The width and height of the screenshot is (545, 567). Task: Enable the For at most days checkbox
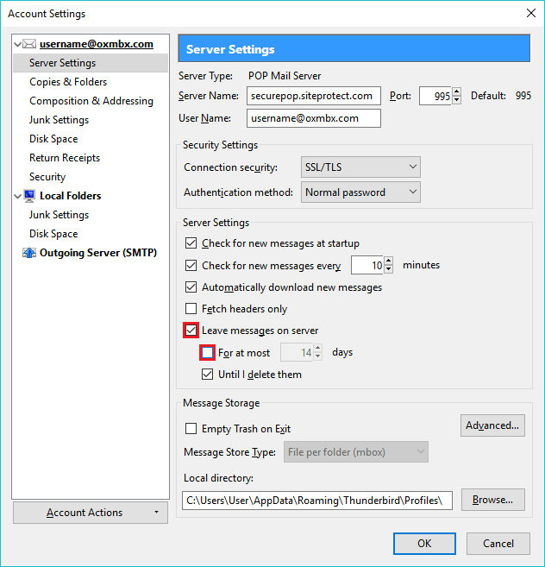pos(207,352)
